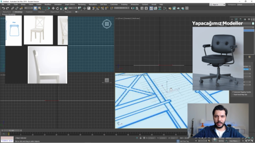The width and height of the screenshot is (255, 143).
Task: Click the Unlink Selection icon
Action: pos(17,8)
